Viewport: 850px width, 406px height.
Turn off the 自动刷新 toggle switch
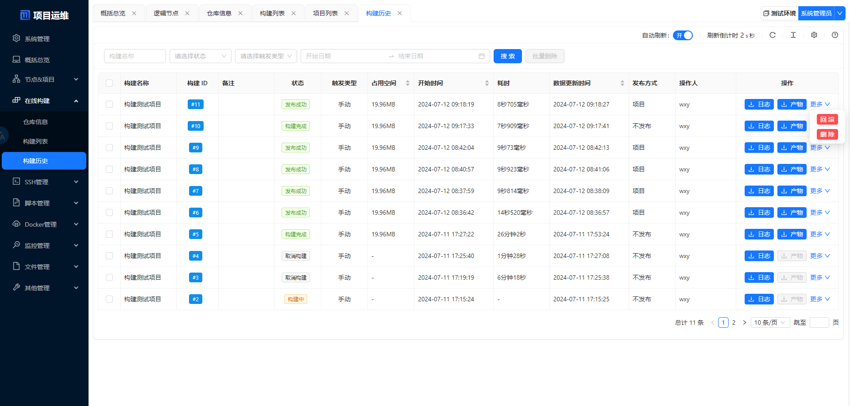[x=683, y=35]
